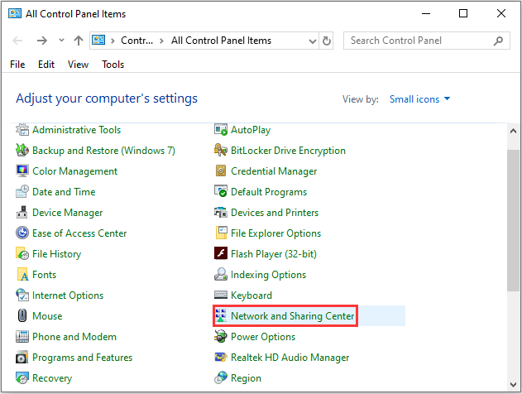Click the Realtek HD Audio Manager icon
This screenshot has height=394, width=522.
(221, 358)
